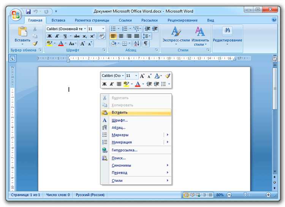Click tab selector box left of ruler
The height and width of the screenshot is (207, 285).
click(x=13, y=58)
